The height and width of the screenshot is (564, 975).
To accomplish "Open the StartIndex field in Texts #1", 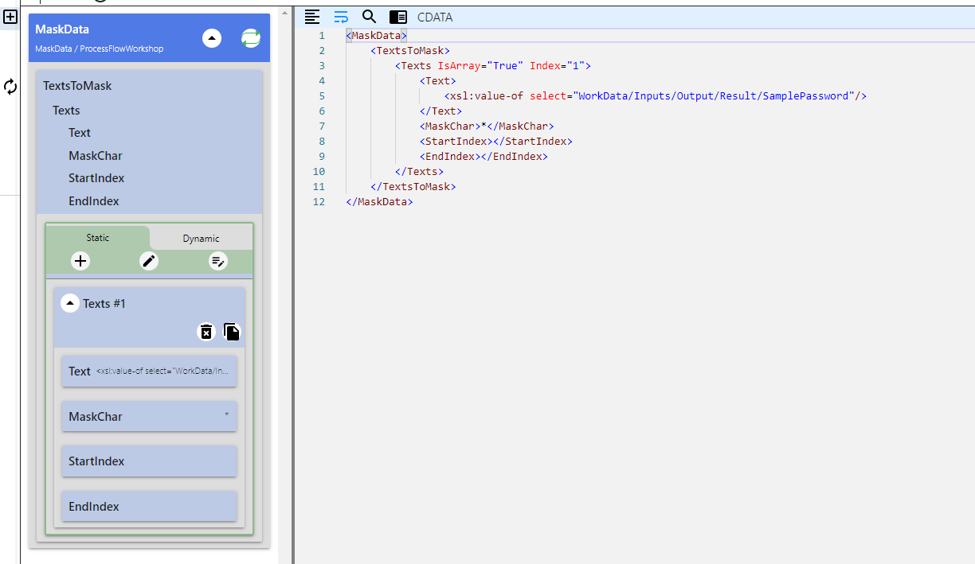I will click(150, 461).
